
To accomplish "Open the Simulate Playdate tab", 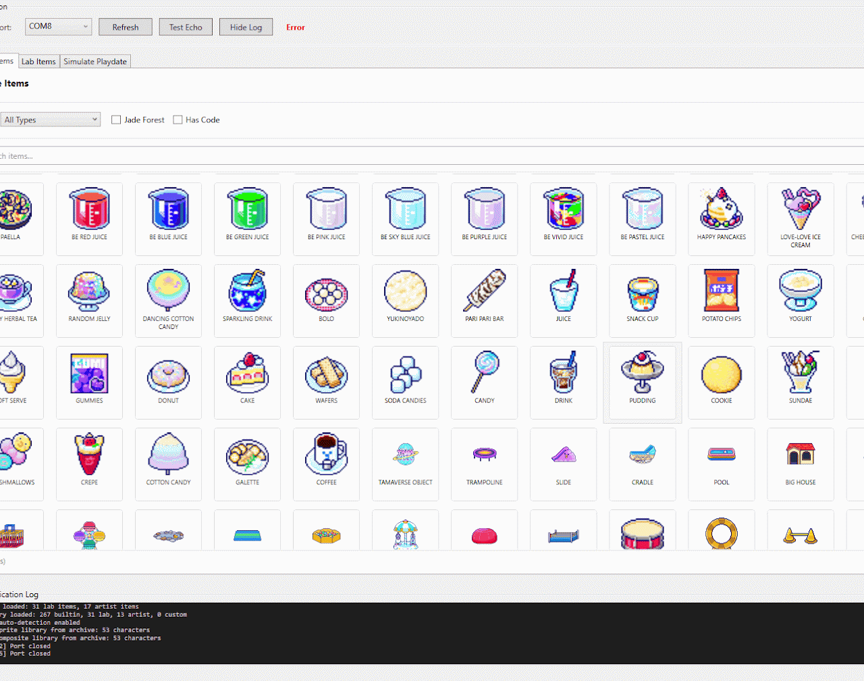I will 95,61.
